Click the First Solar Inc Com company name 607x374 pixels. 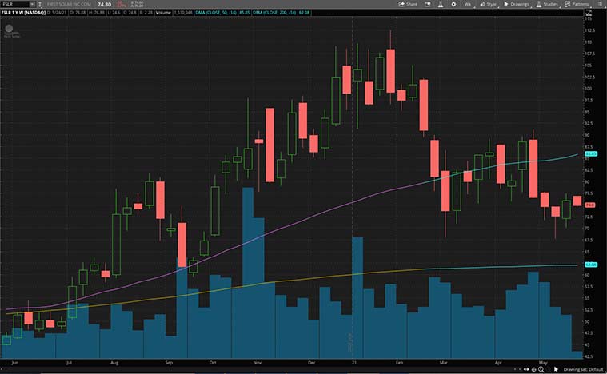click(x=69, y=4)
